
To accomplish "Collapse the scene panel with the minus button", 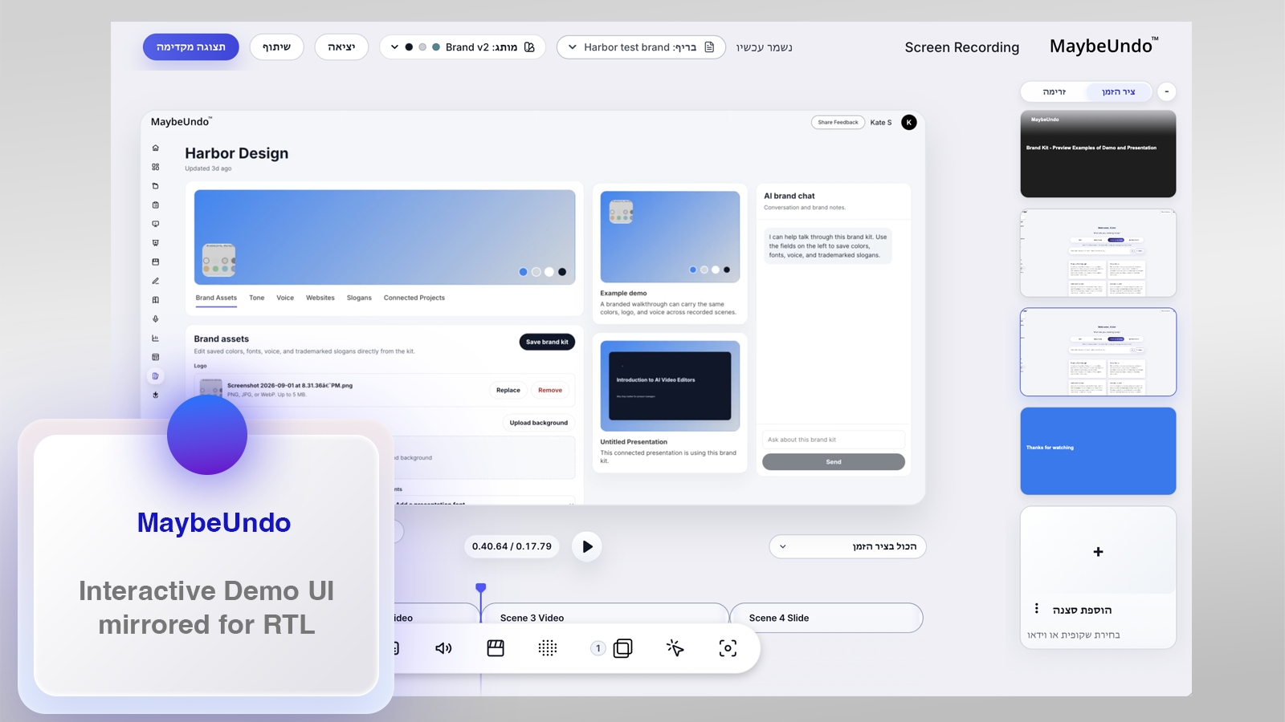I will [1167, 91].
